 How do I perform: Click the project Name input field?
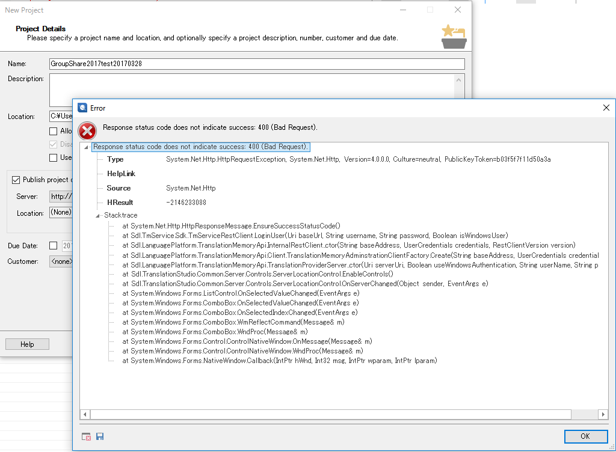257,64
